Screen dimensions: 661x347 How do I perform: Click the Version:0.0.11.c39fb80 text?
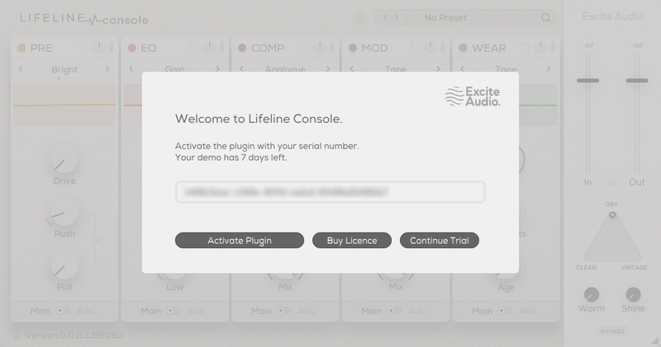click(74, 335)
